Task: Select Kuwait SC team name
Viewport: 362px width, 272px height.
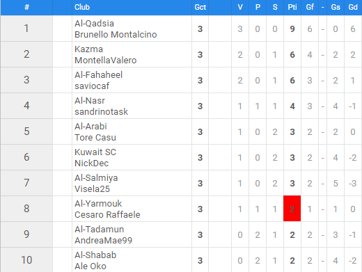Action: 95,152
